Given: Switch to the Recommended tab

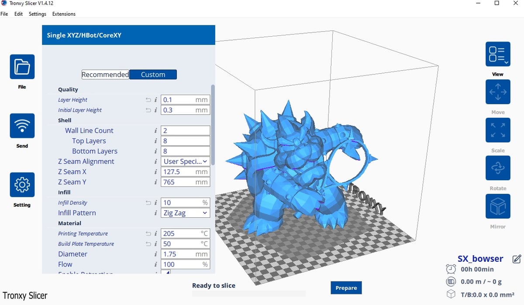Looking at the screenshot, I should [x=105, y=75].
